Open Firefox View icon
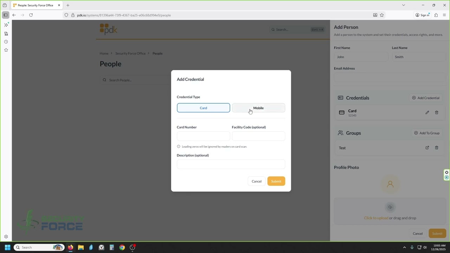The image size is (450, 253). pos(5,5)
